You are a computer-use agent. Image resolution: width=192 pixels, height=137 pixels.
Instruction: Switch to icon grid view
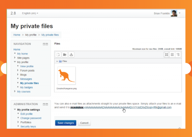(166, 55)
